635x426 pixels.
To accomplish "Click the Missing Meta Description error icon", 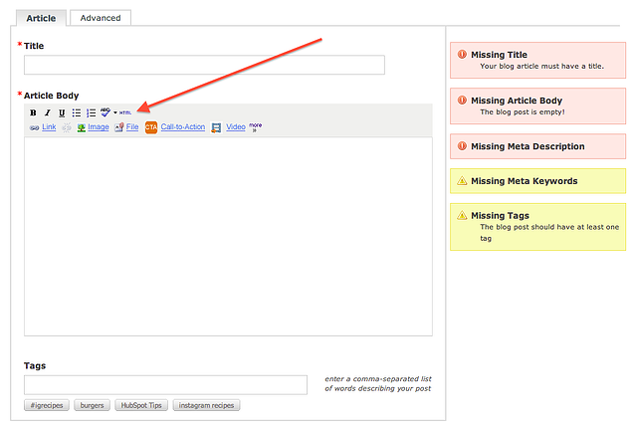I will tap(462, 145).
